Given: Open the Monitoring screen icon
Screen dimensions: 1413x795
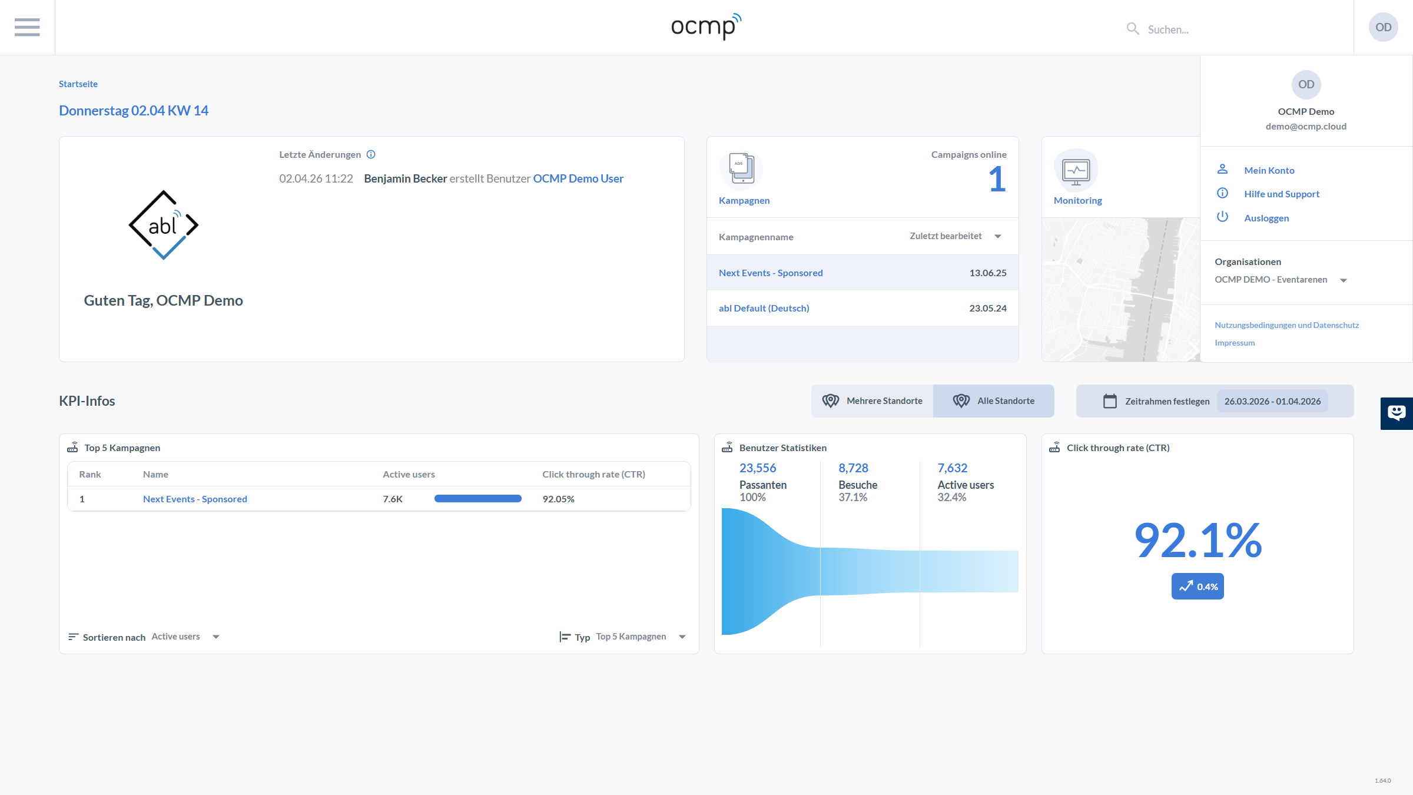Looking at the screenshot, I should point(1076,171).
